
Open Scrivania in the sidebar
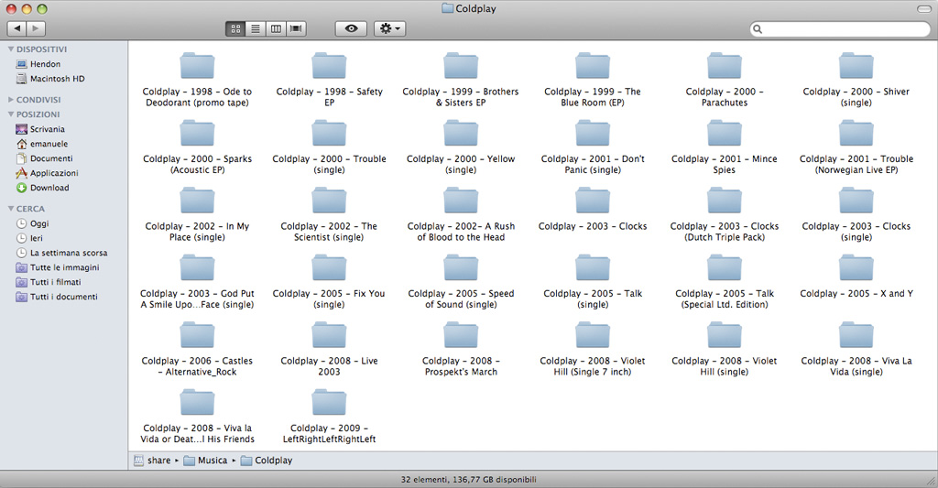pyautogui.click(x=47, y=129)
